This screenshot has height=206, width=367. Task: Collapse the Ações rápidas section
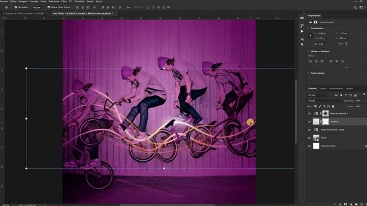(309, 73)
